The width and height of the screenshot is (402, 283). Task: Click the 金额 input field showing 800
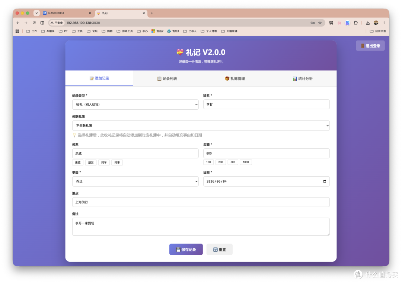click(x=267, y=153)
